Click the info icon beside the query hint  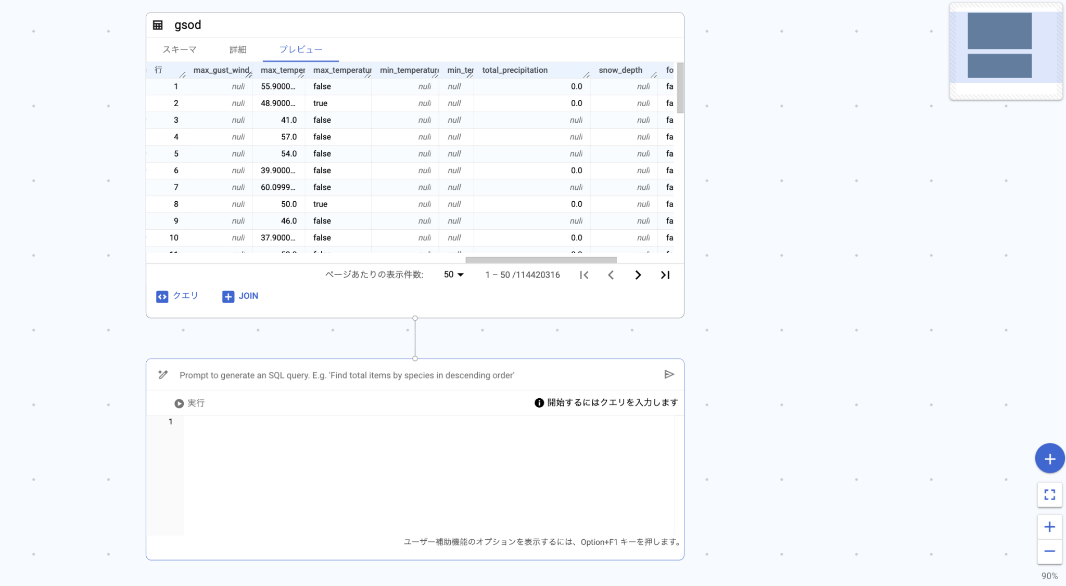point(538,402)
